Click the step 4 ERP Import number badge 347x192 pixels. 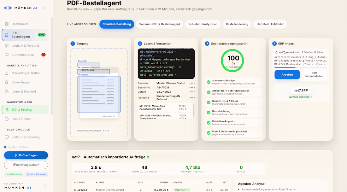274,44
